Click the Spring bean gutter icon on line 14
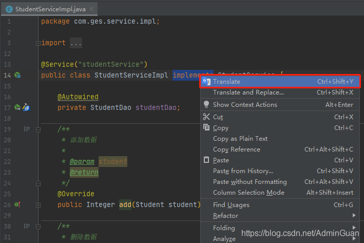364x243 pixels. (17, 75)
